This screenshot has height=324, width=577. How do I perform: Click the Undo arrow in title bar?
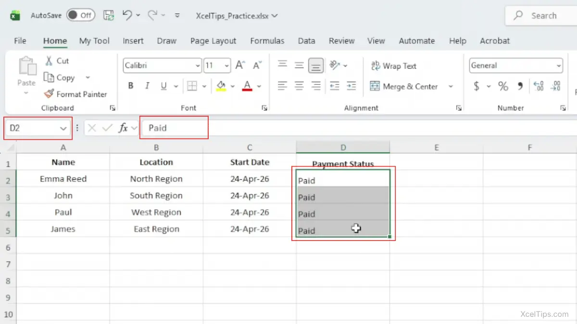point(127,15)
